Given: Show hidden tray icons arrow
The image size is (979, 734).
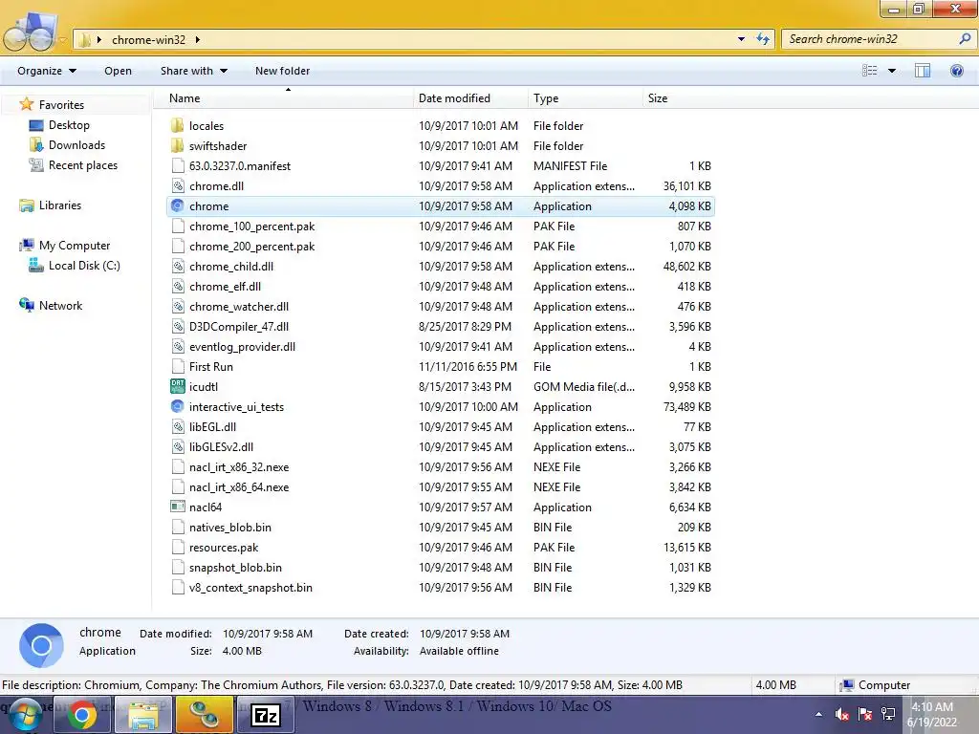Looking at the screenshot, I should [x=818, y=713].
